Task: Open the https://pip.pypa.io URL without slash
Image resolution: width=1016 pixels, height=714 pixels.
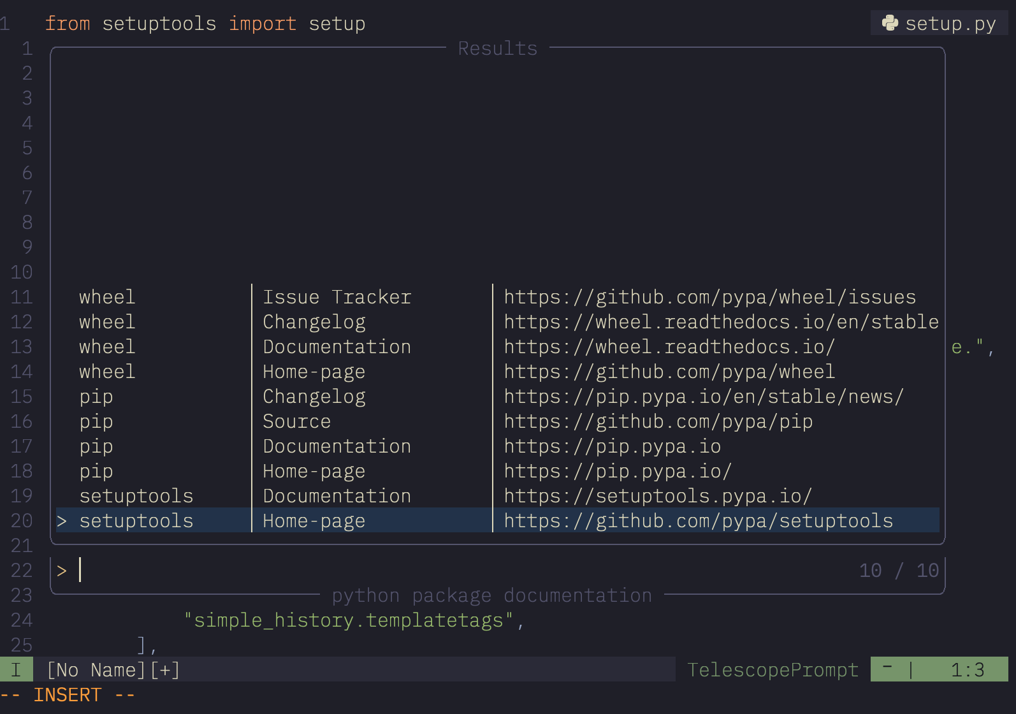Action: tap(612, 446)
